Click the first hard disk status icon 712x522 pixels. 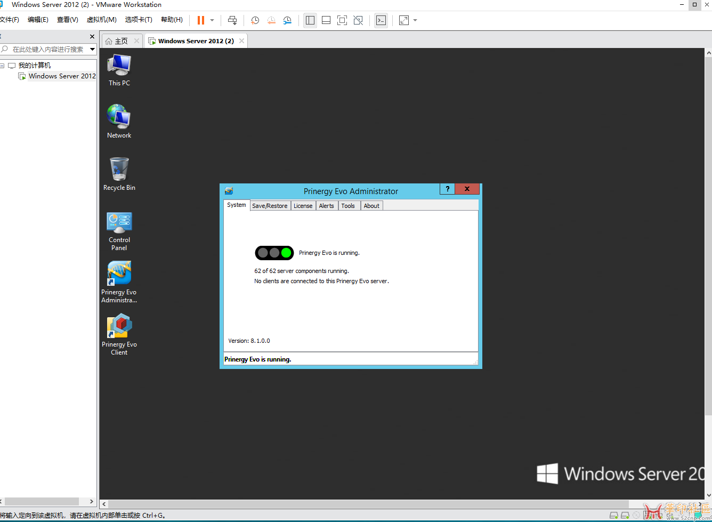click(614, 516)
